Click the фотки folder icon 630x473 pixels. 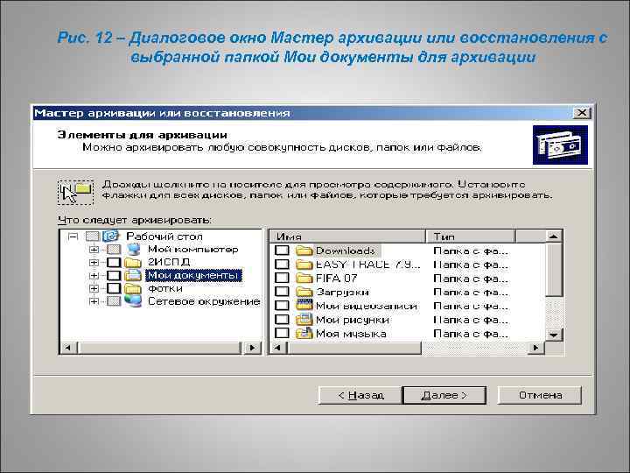pyautogui.click(x=133, y=289)
